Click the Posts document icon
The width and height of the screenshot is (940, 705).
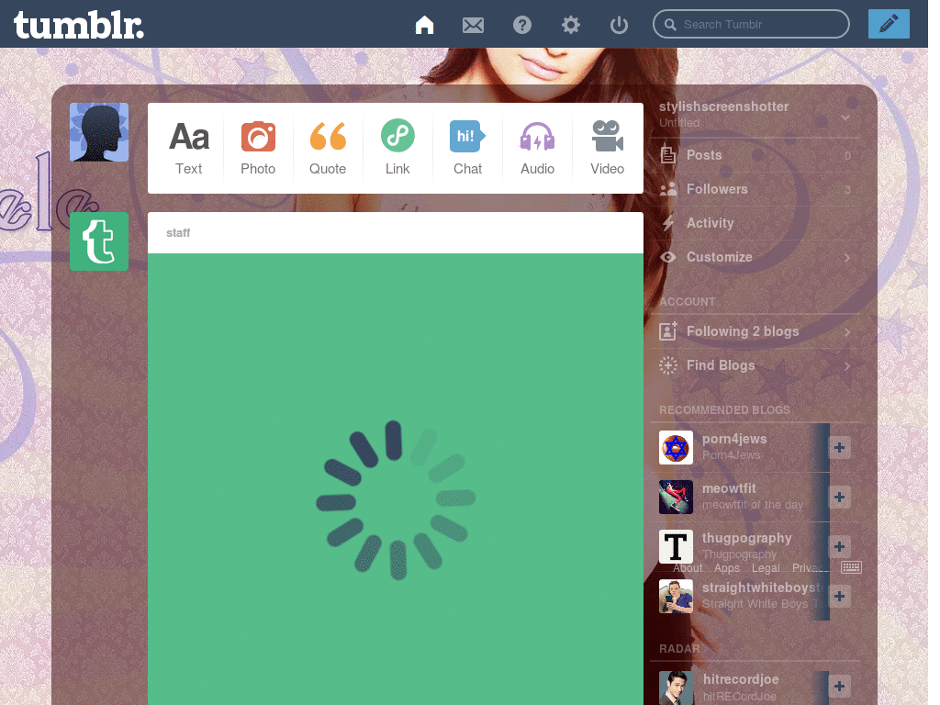[x=668, y=155]
